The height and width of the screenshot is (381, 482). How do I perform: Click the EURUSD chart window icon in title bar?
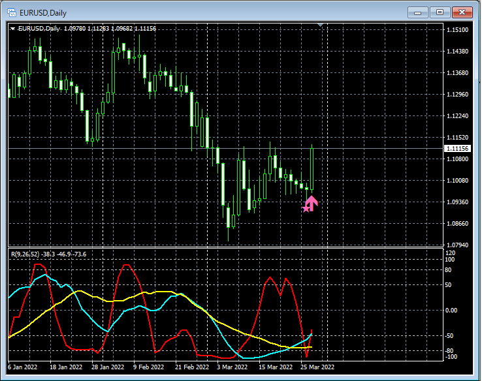pos(12,12)
